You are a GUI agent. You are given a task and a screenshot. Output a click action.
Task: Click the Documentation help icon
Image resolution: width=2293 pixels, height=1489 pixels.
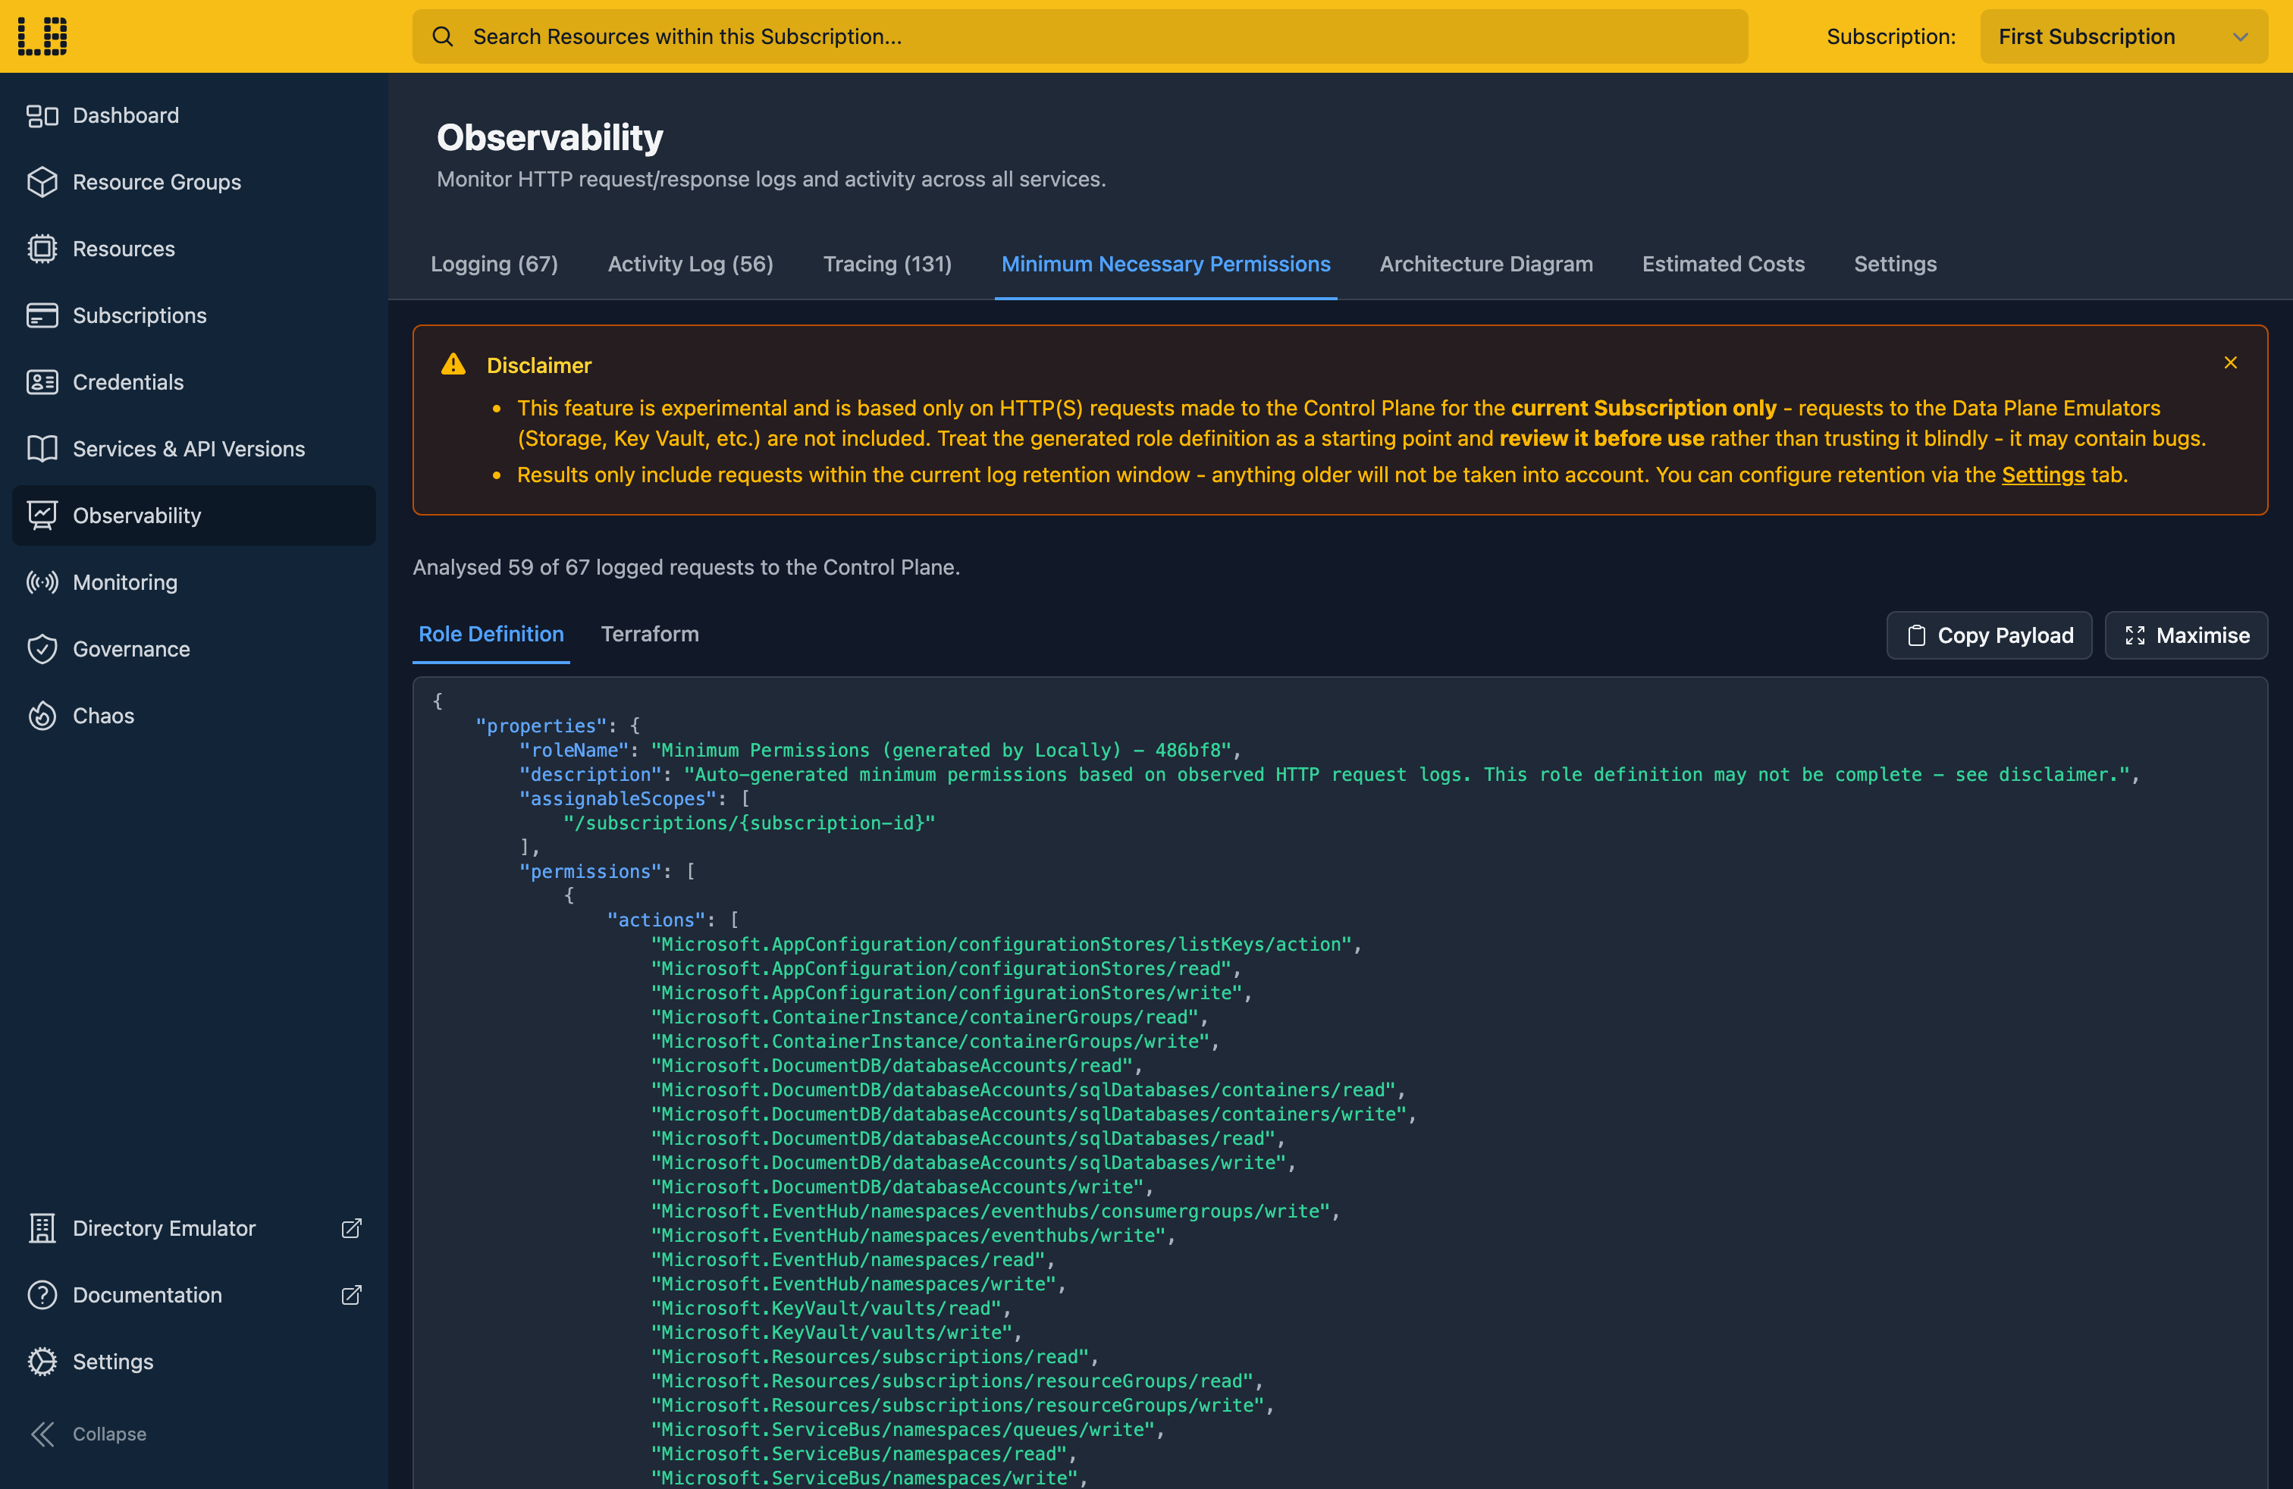click(x=42, y=1294)
